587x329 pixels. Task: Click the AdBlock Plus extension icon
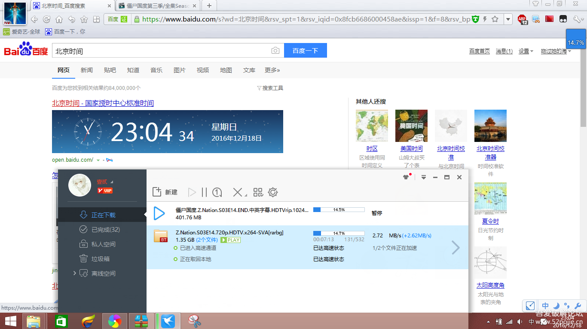522,19
